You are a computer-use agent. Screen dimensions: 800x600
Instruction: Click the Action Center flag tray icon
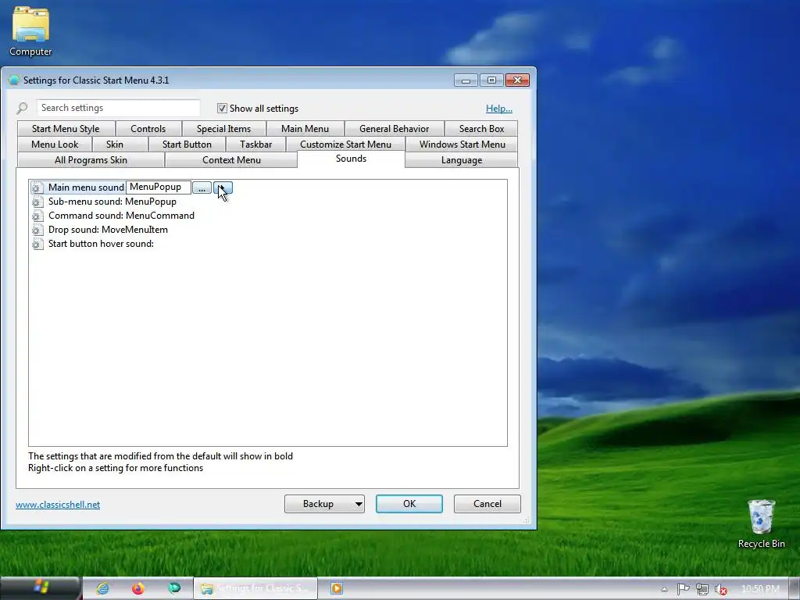coord(683,589)
